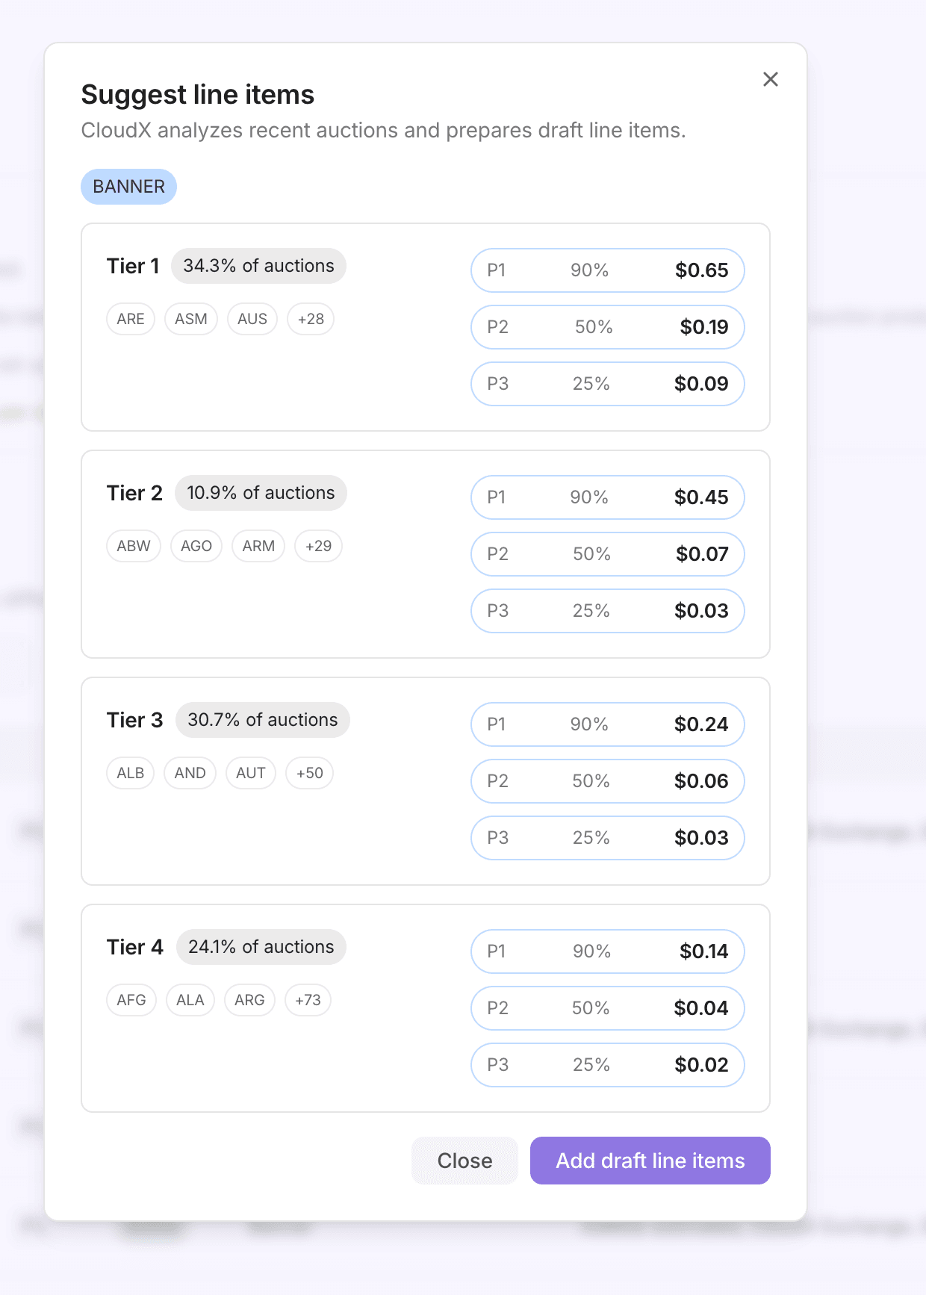Click the 24.1% of auctions badge
926x1295 pixels.
pos(261,947)
